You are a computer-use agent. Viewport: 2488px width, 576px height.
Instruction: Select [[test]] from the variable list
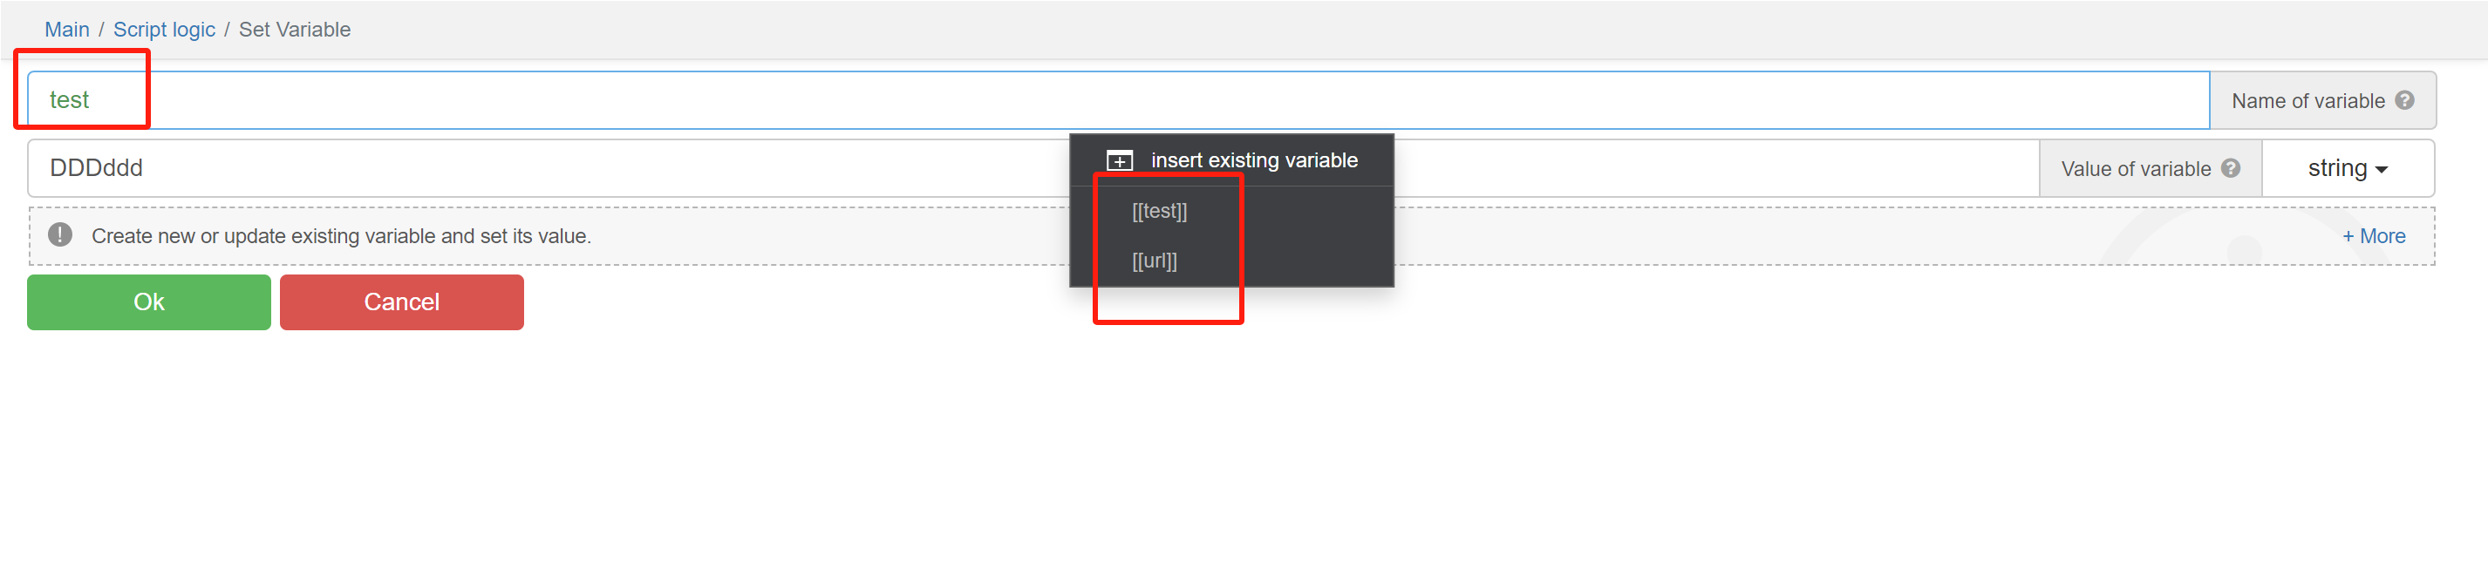point(1159,211)
